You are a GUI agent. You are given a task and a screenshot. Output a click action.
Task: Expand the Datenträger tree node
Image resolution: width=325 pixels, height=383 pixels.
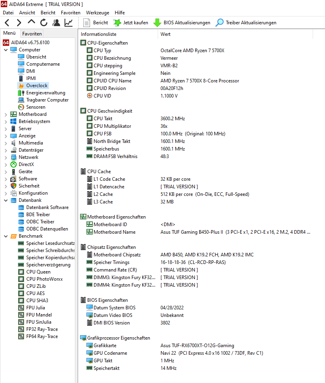(6, 150)
